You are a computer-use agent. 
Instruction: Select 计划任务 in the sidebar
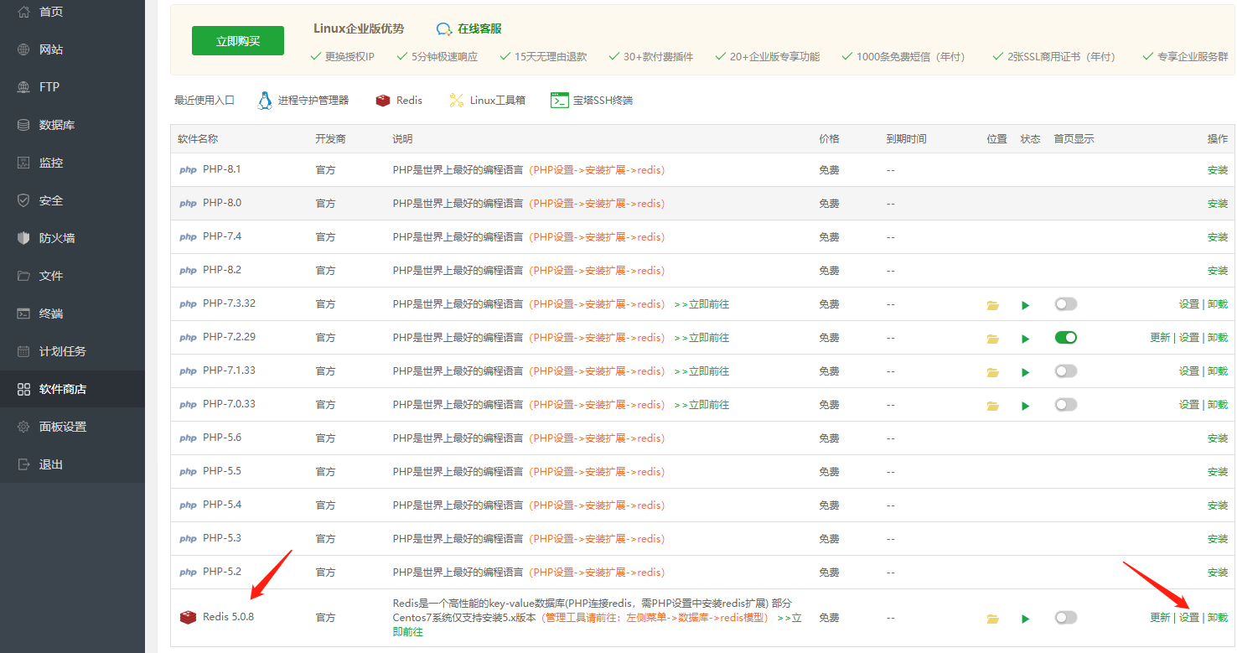click(62, 351)
